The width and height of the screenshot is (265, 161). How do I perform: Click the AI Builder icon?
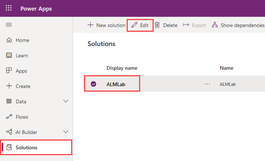coord(9,132)
